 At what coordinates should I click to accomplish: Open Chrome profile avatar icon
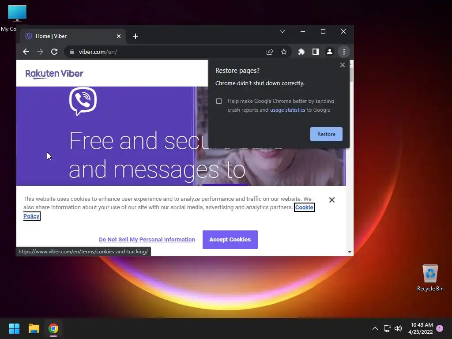pyautogui.click(x=329, y=52)
